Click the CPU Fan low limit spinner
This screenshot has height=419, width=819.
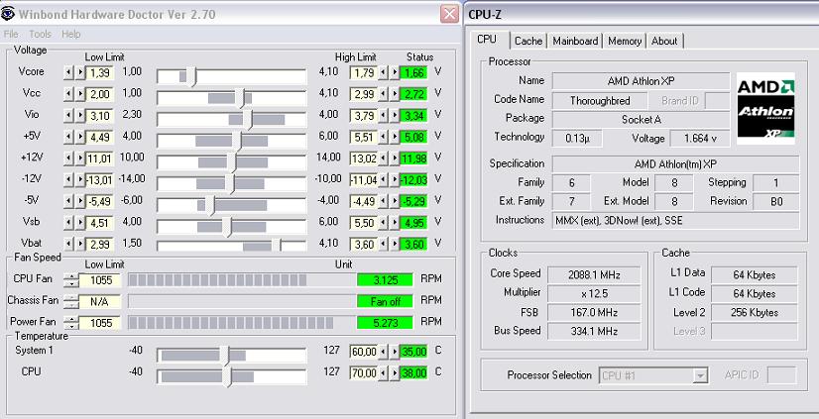click(x=71, y=280)
